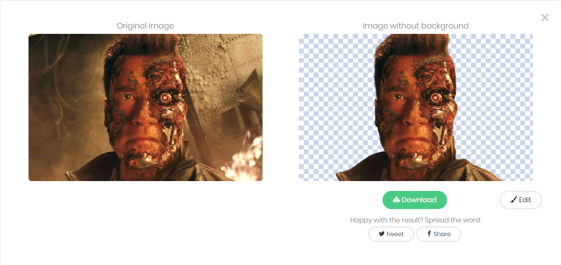Click the background-removed image preview
The image size is (561, 265).
pyautogui.click(x=416, y=107)
